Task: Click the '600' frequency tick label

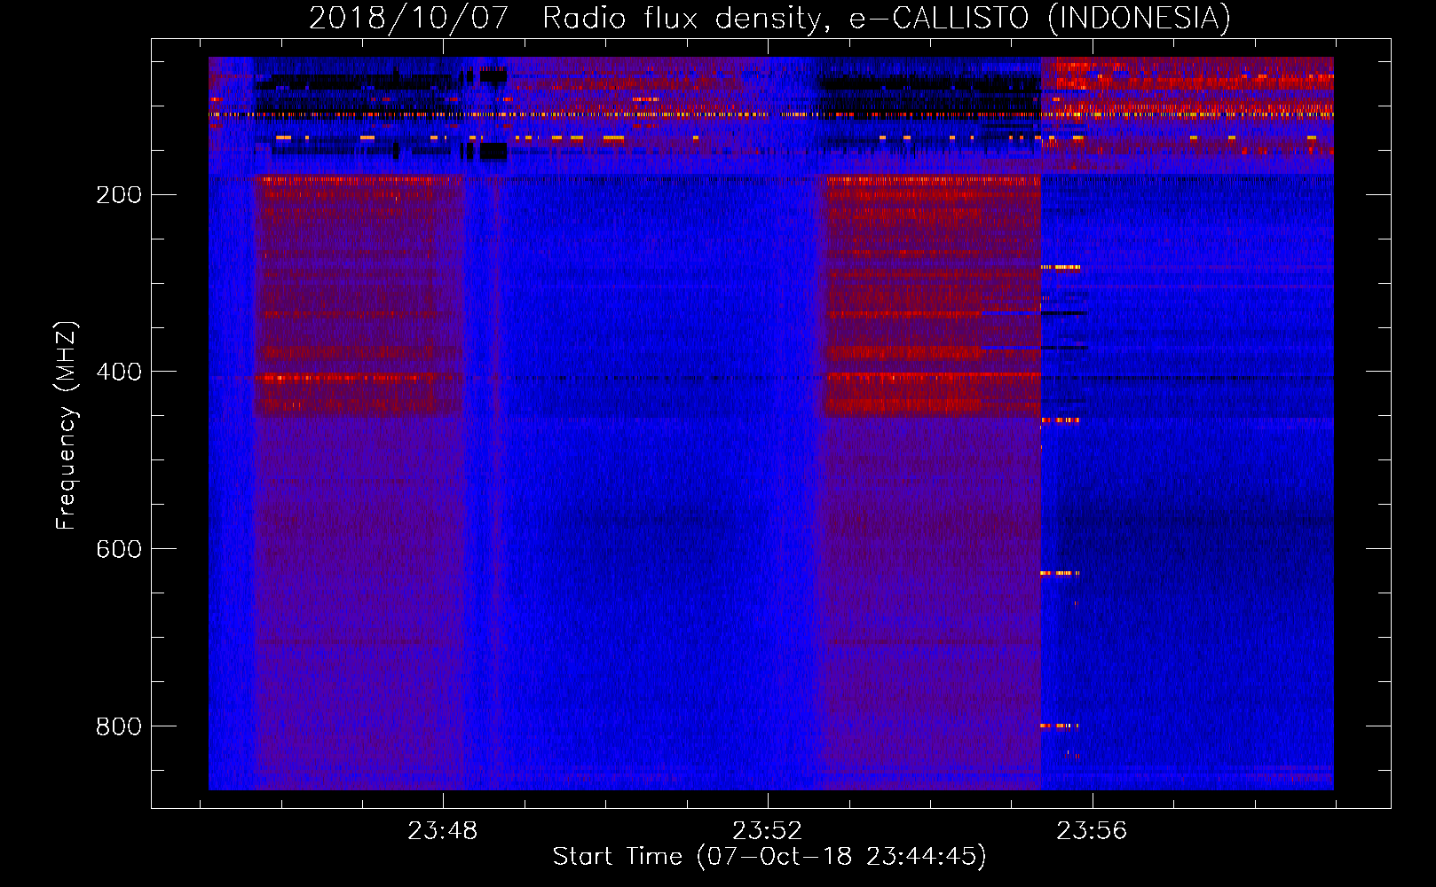Action: tap(119, 550)
